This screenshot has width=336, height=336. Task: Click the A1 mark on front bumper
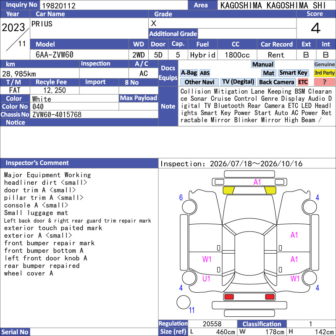(x=257, y=182)
